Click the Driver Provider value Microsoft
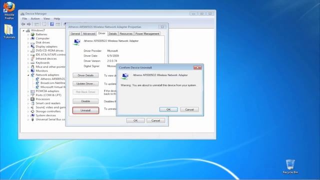 tap(112, 50)
